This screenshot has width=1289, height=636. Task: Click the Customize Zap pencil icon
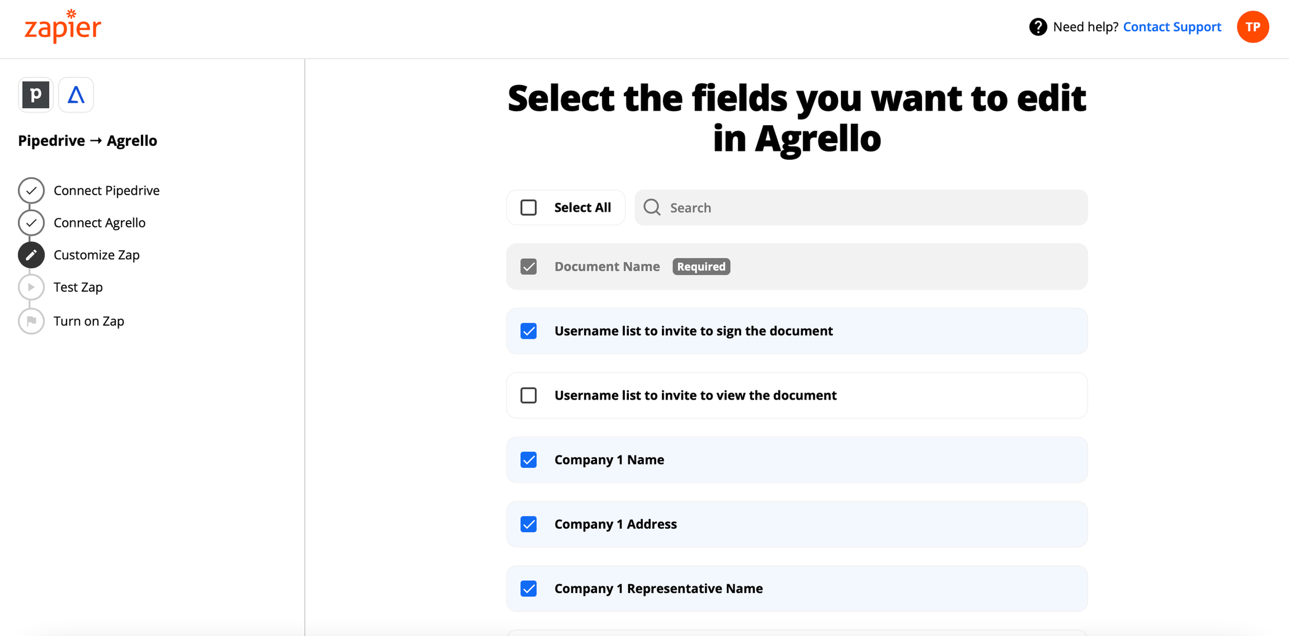point(31,255)
